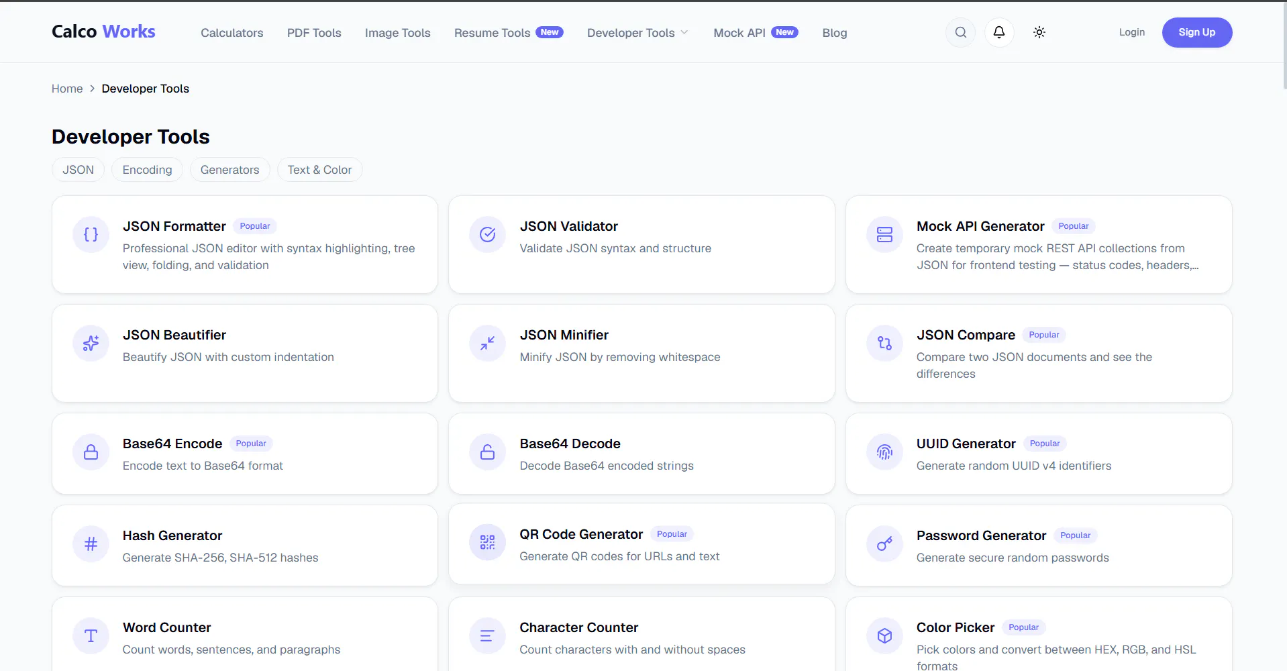Click the JSON Beautifier sparkles icon

(91, 343)
